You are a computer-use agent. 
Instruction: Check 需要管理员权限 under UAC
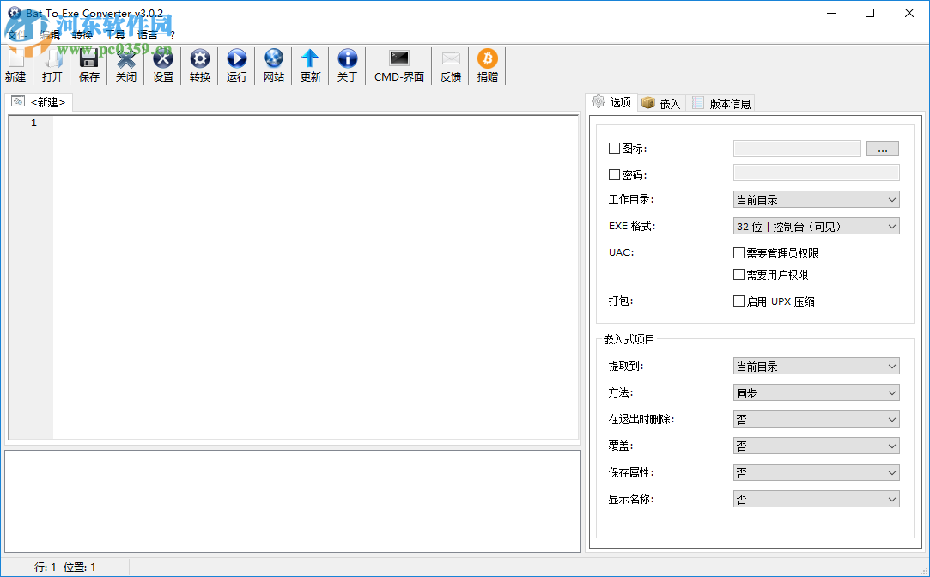739,252
